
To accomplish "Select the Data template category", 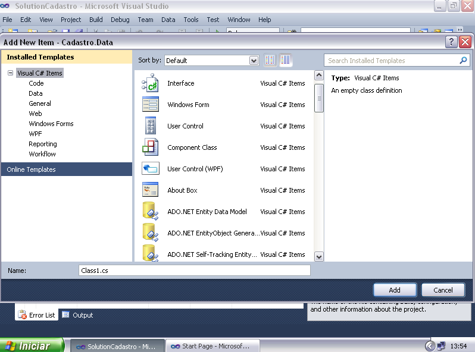I will point(36,93).
